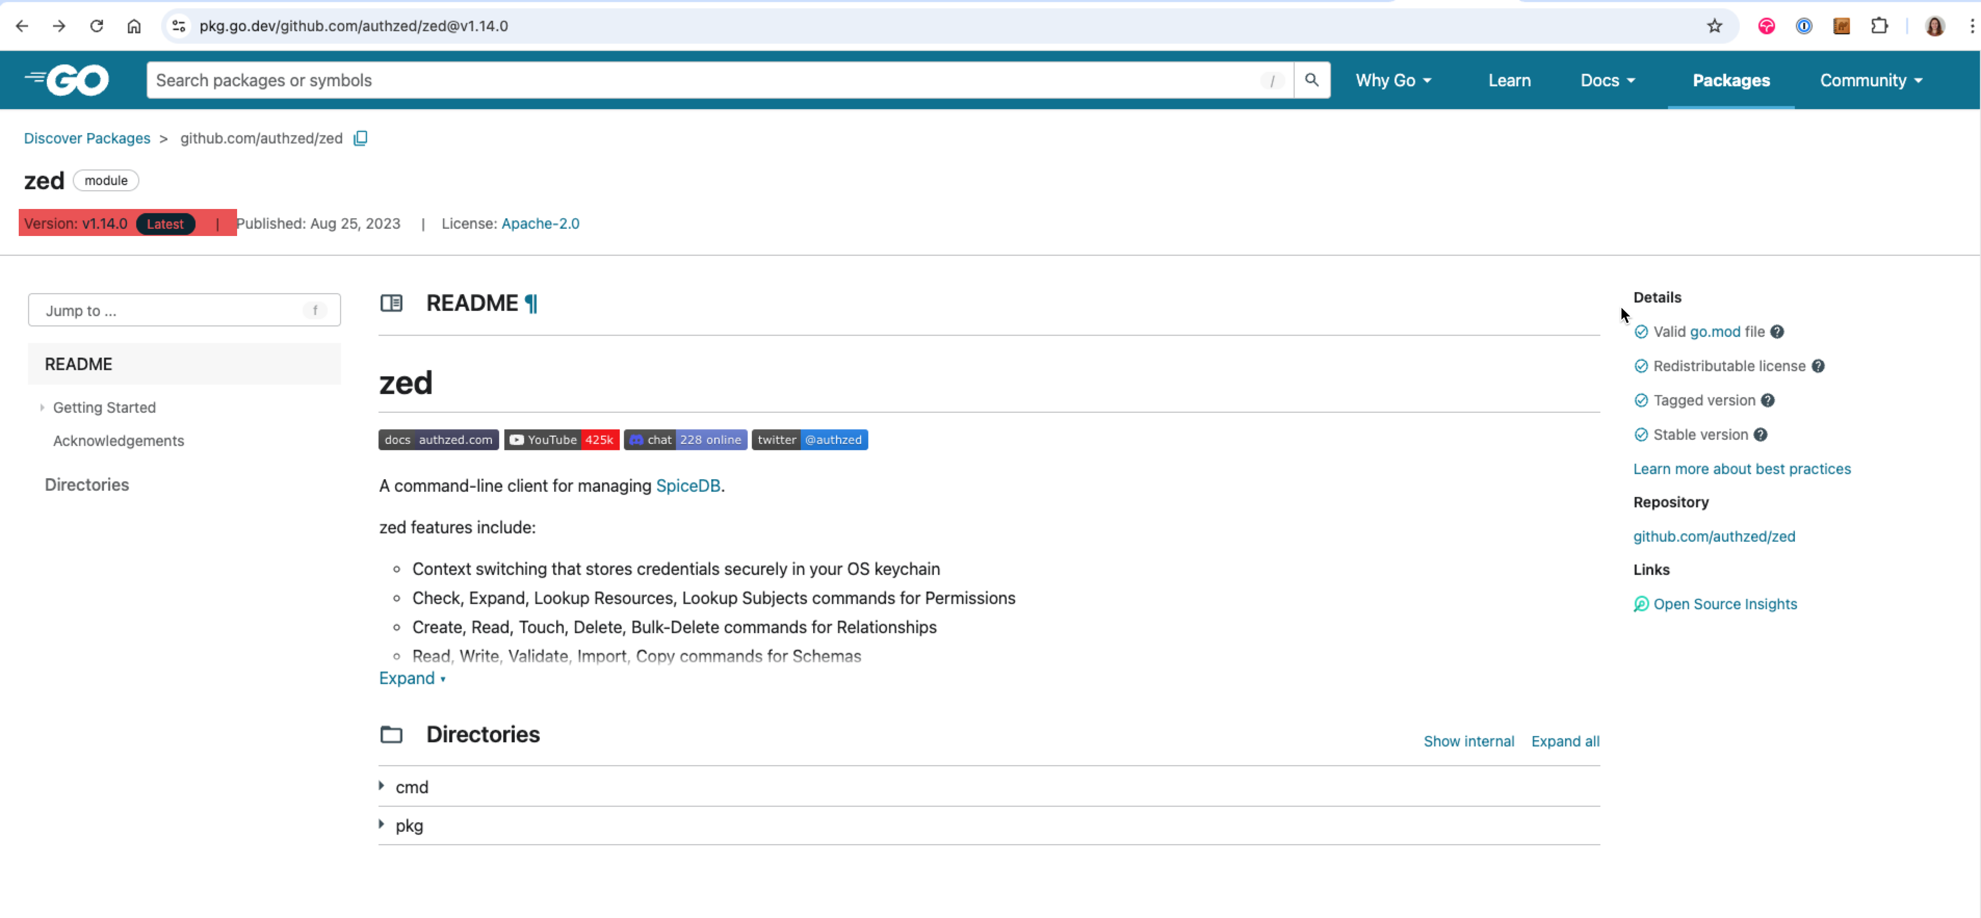Open Discover Packages breadcrumb link
The image size is (1981, 918).
pos(87,138)
